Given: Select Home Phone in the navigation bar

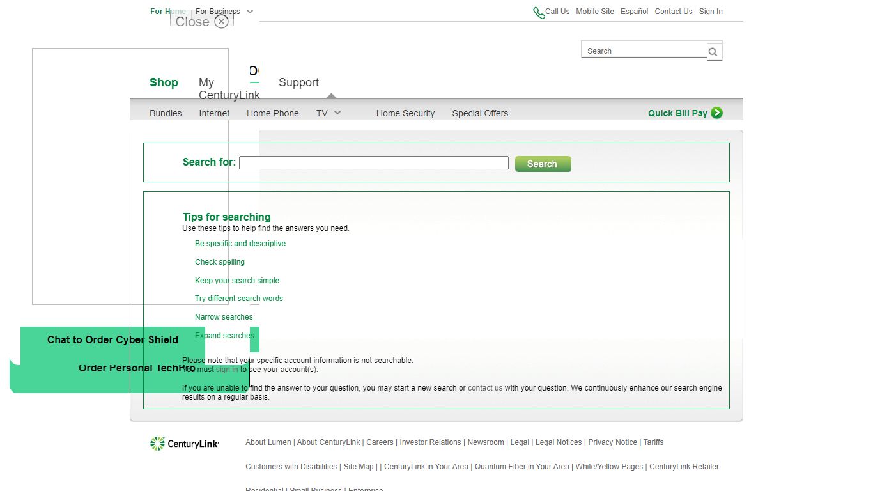Looking at the screenshot, I should tap(273, 113).
